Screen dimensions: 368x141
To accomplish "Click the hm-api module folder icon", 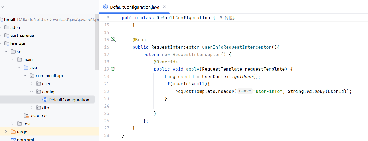I will pos(7,43).
